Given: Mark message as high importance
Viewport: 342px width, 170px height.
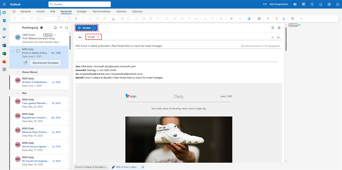Looking at the screenshot, I should click(276, 19).
